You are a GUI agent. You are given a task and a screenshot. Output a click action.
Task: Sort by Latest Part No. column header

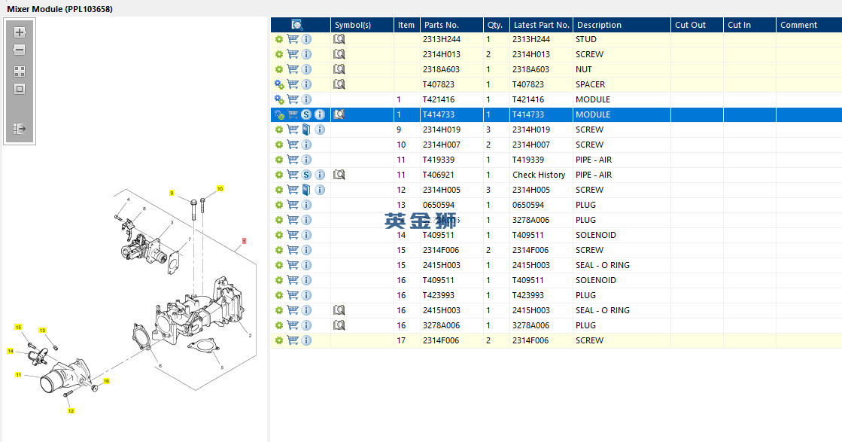pos(541,25)
